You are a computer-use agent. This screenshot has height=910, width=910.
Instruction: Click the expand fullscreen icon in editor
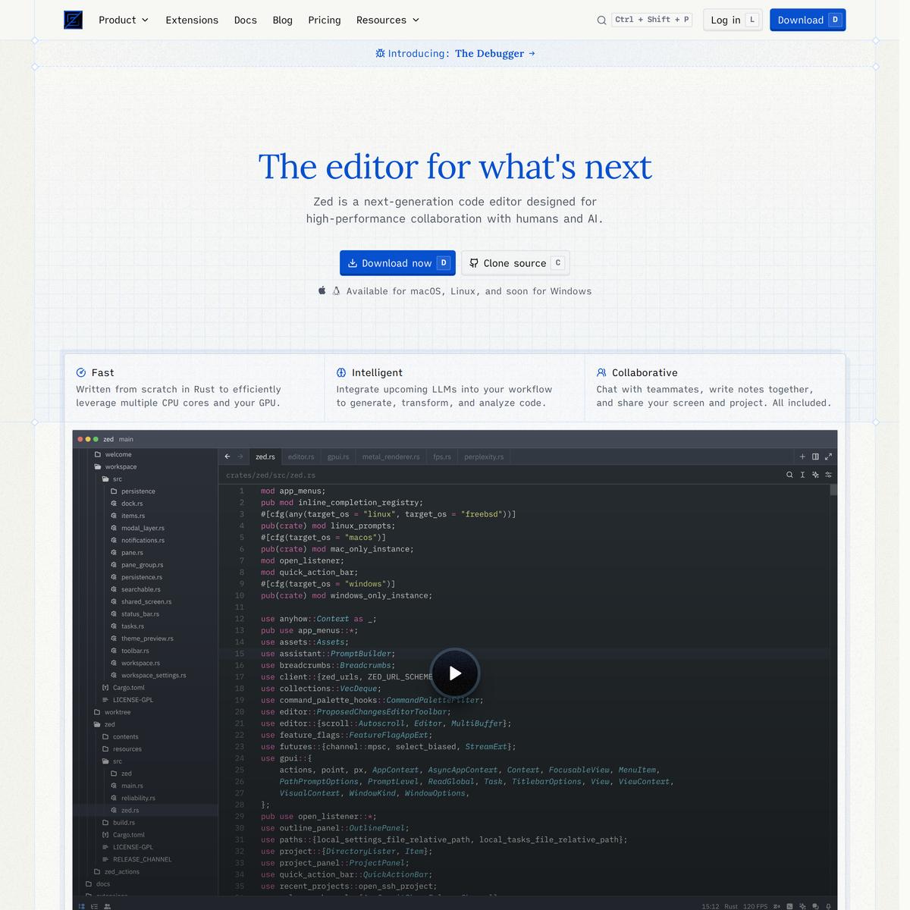click(828, 457)
